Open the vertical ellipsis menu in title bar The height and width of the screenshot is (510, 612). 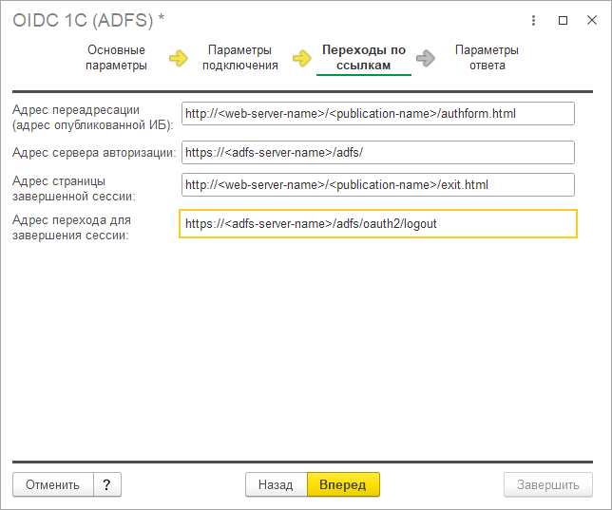click(536, 19)
